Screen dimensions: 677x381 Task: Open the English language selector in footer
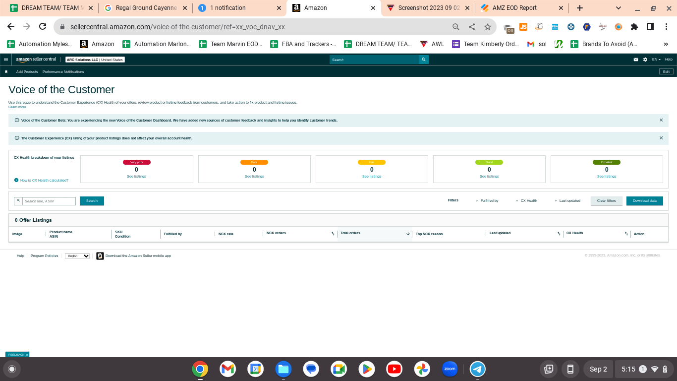tap(77, 256)
